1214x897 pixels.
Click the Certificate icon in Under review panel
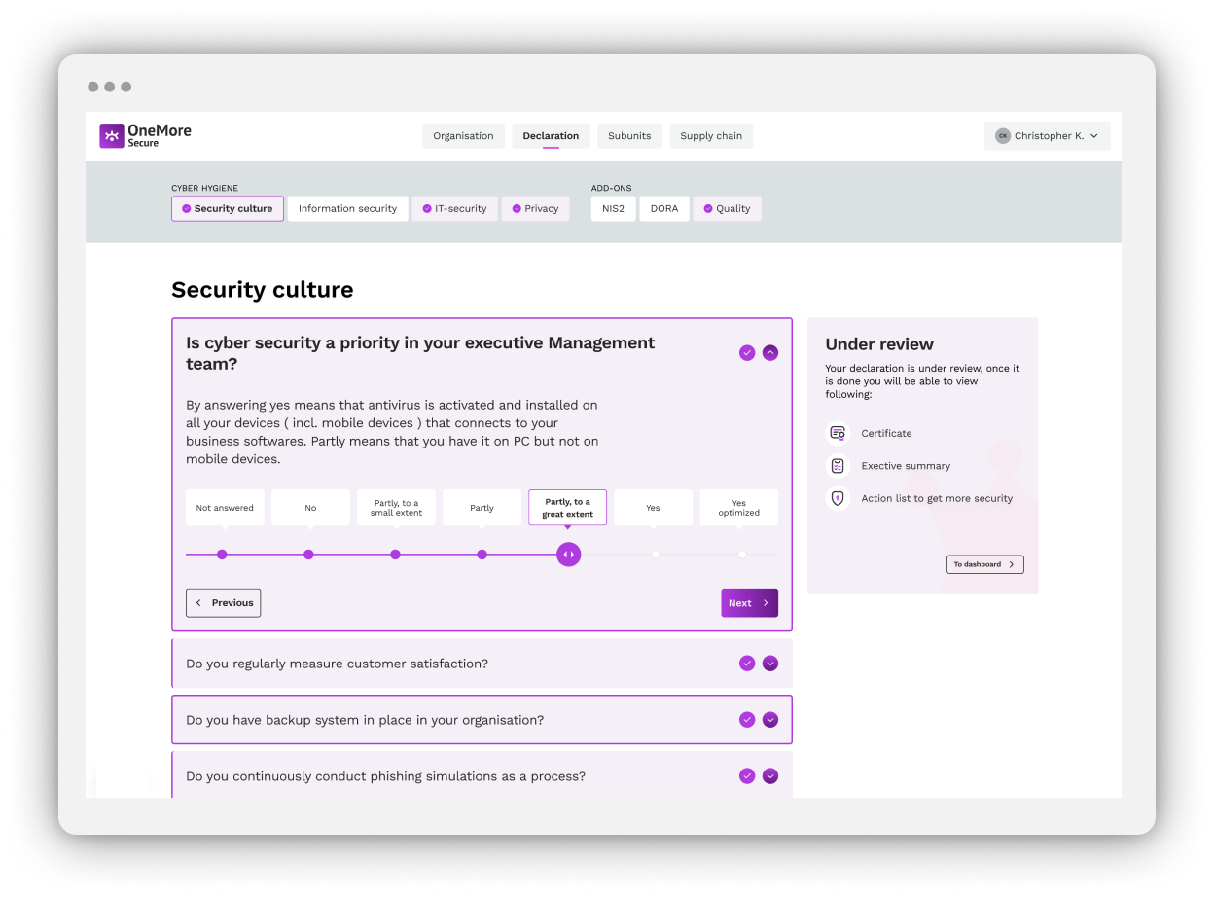pyautogui.click(x=837, y=433)
